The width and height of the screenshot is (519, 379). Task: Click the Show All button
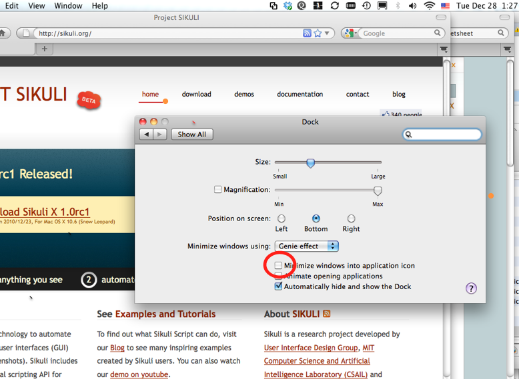[x=191, y=134]
